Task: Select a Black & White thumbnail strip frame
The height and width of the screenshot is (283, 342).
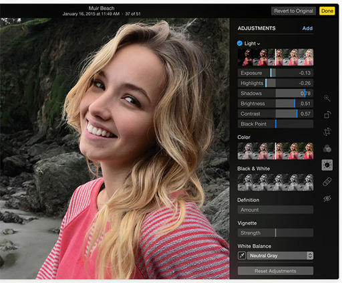Action: pos(275,183)
